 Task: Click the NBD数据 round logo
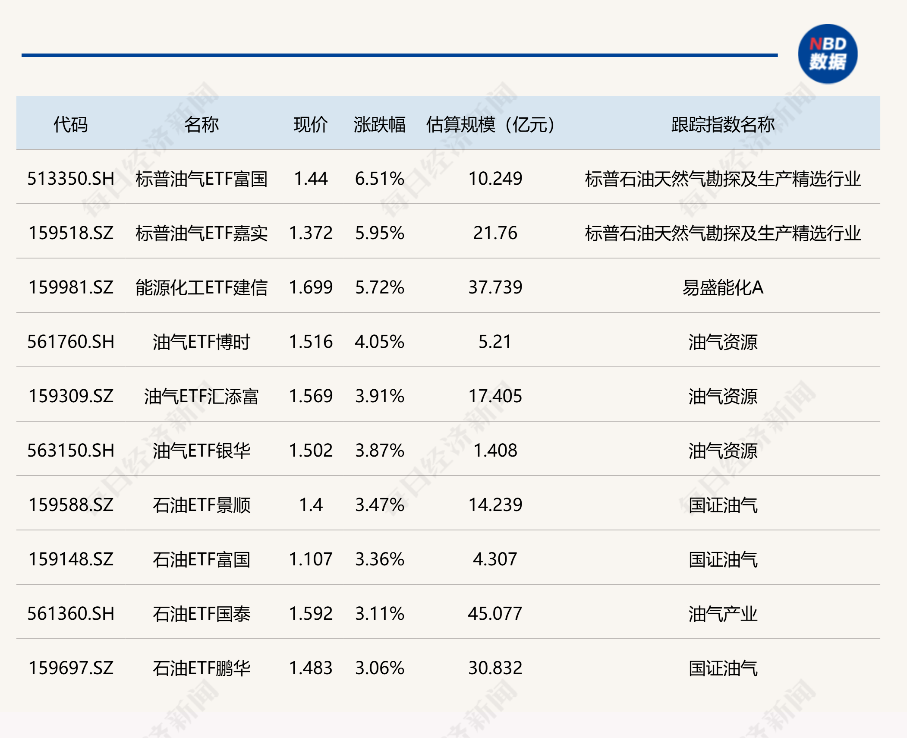(x=827, y=54)
